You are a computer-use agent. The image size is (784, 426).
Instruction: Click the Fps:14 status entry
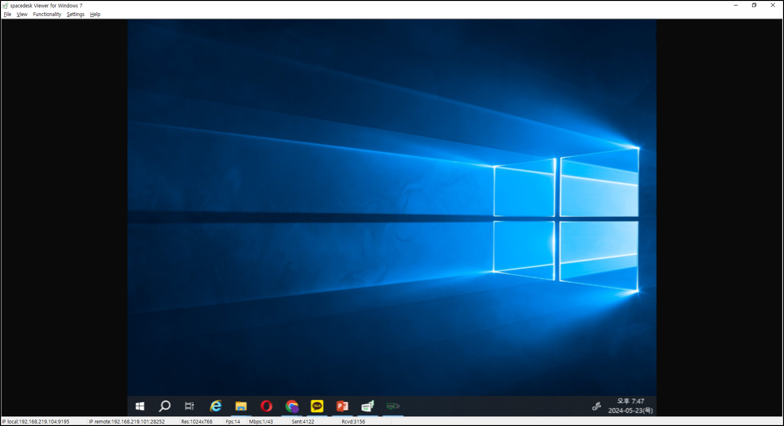point(233,422)
